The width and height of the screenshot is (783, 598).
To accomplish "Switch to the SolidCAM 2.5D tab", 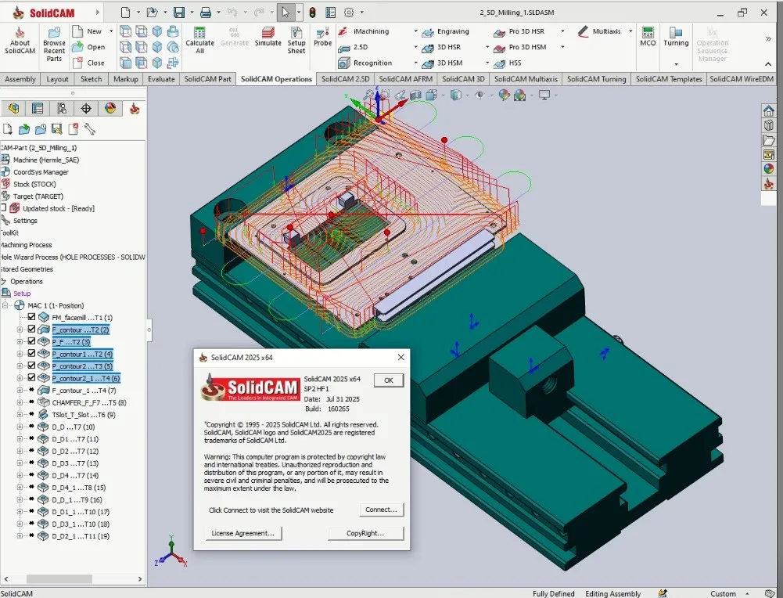I will point(345,79).
